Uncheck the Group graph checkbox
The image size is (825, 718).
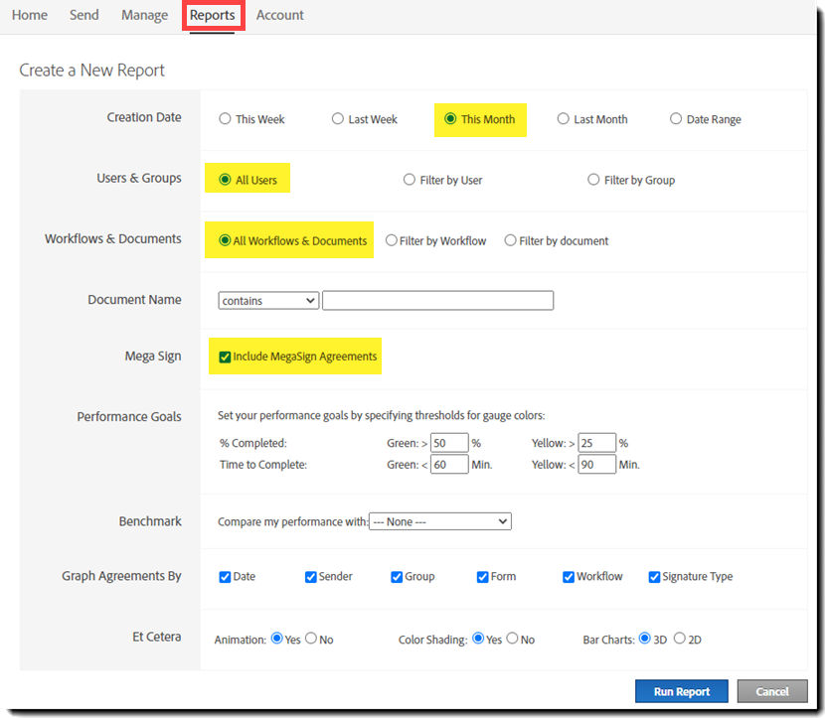click(x=397, y=577)
